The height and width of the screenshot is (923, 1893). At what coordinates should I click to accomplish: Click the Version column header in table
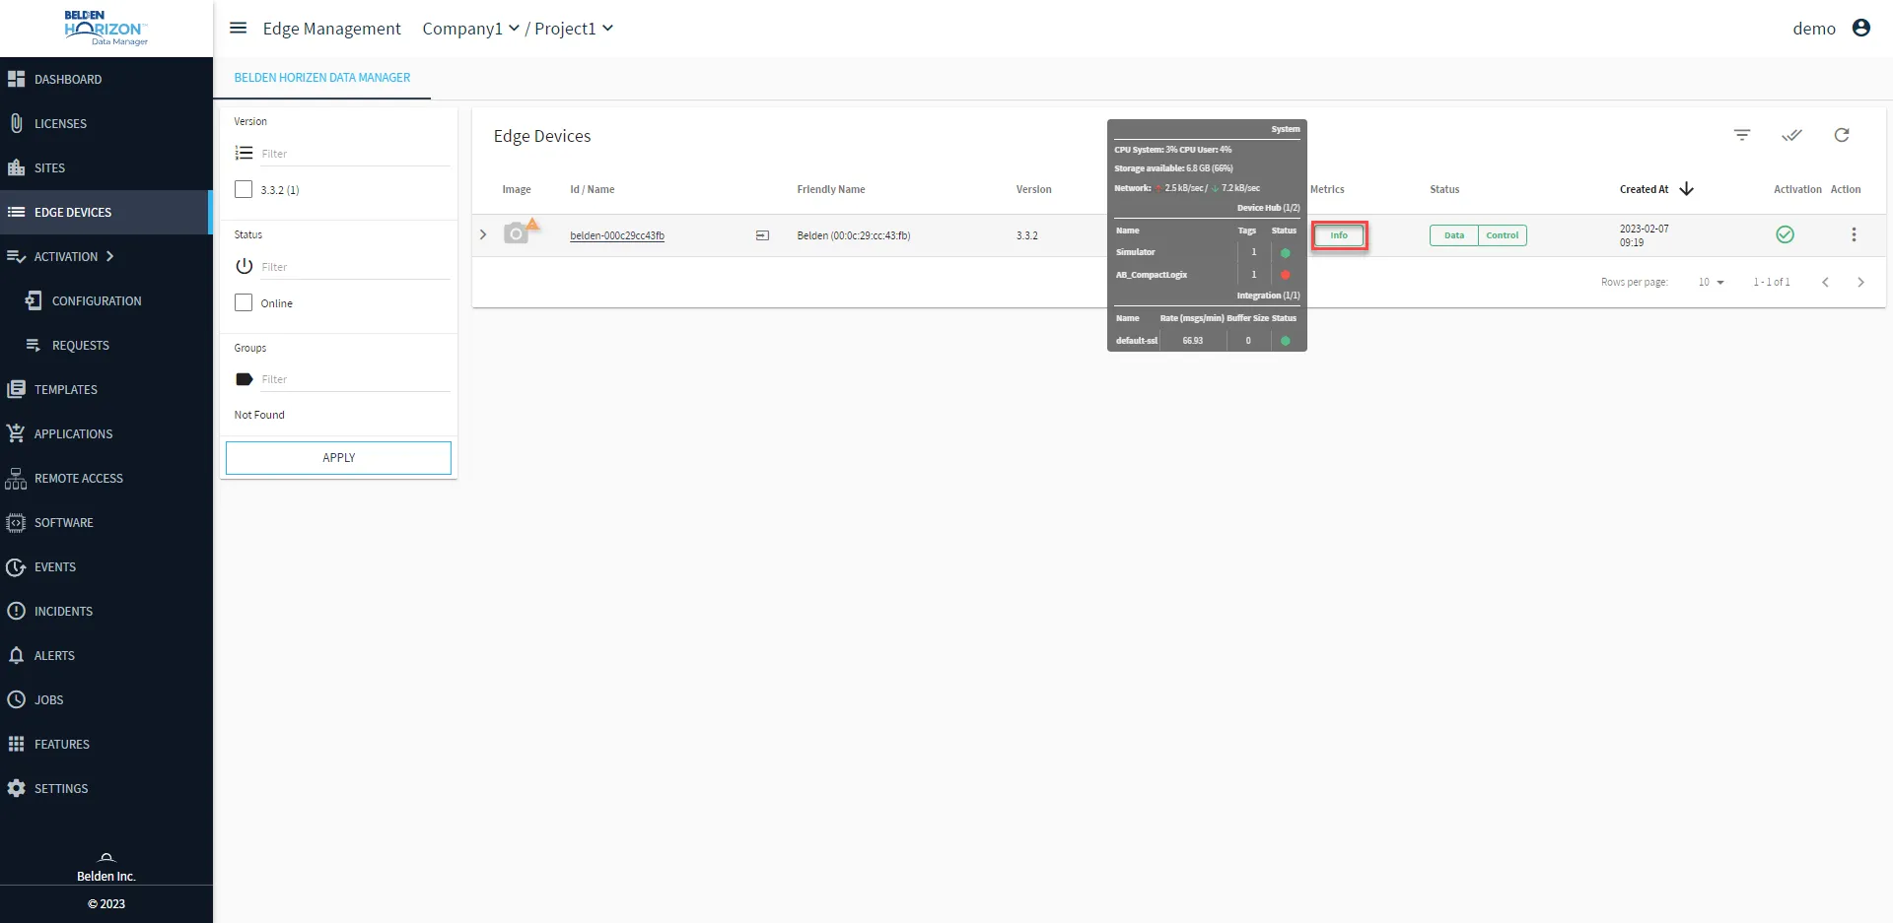[1034, 189]
